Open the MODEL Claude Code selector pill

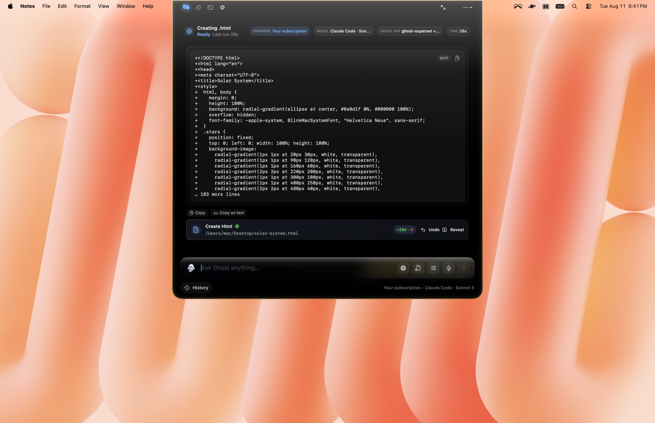343,31
